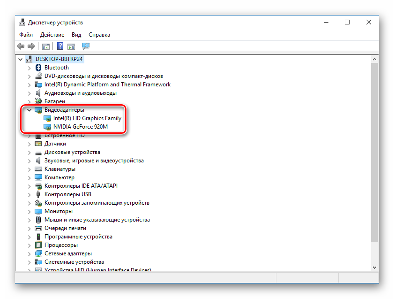394x299 pixels.
Task: Select the Контроллеры USB category
Action: [x=67, y=194]
